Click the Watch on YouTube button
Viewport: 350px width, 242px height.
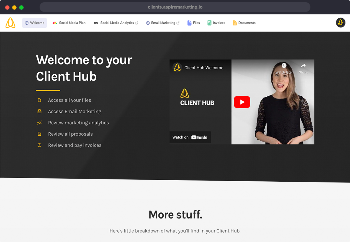(190, 137)
